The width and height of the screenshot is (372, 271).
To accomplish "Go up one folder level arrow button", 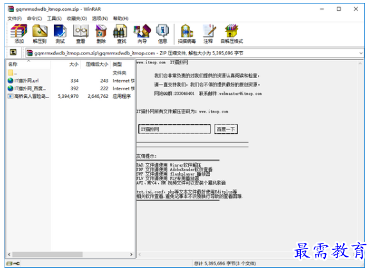I will [13, 52].
